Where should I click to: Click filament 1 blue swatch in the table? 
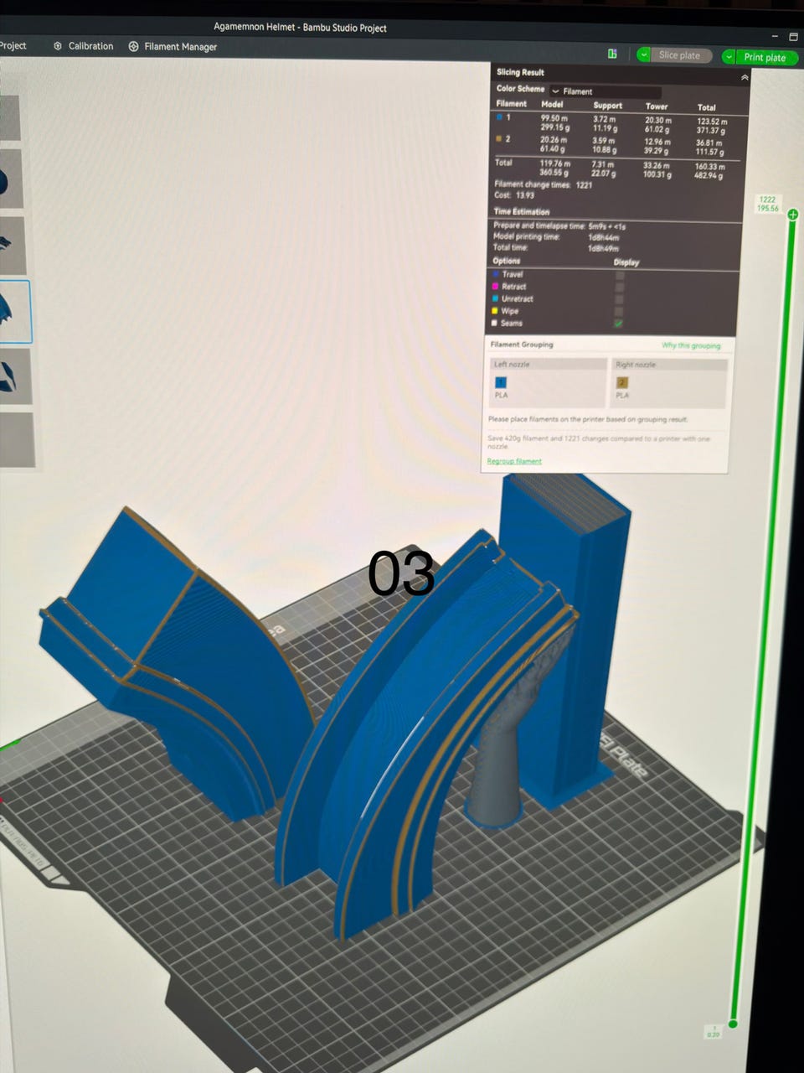[x=499, y=117]
